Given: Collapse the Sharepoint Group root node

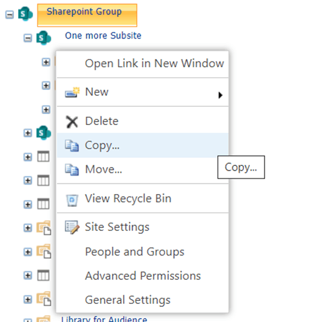Looking at the screenshot, I should click(9, 15).
